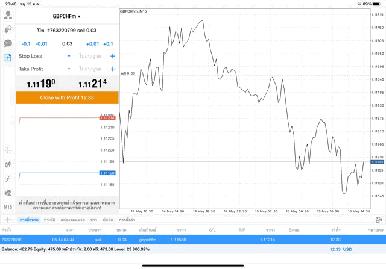
Task: Open the M15 timeframe selector
Action: [x=8, y=207]
